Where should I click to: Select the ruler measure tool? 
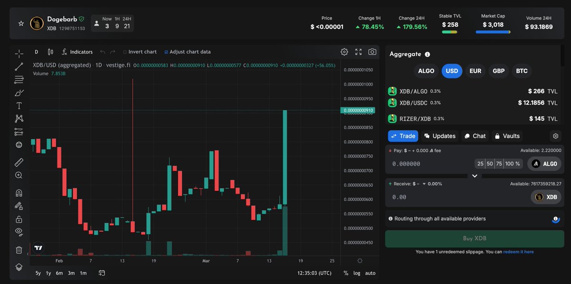(19, 162)
